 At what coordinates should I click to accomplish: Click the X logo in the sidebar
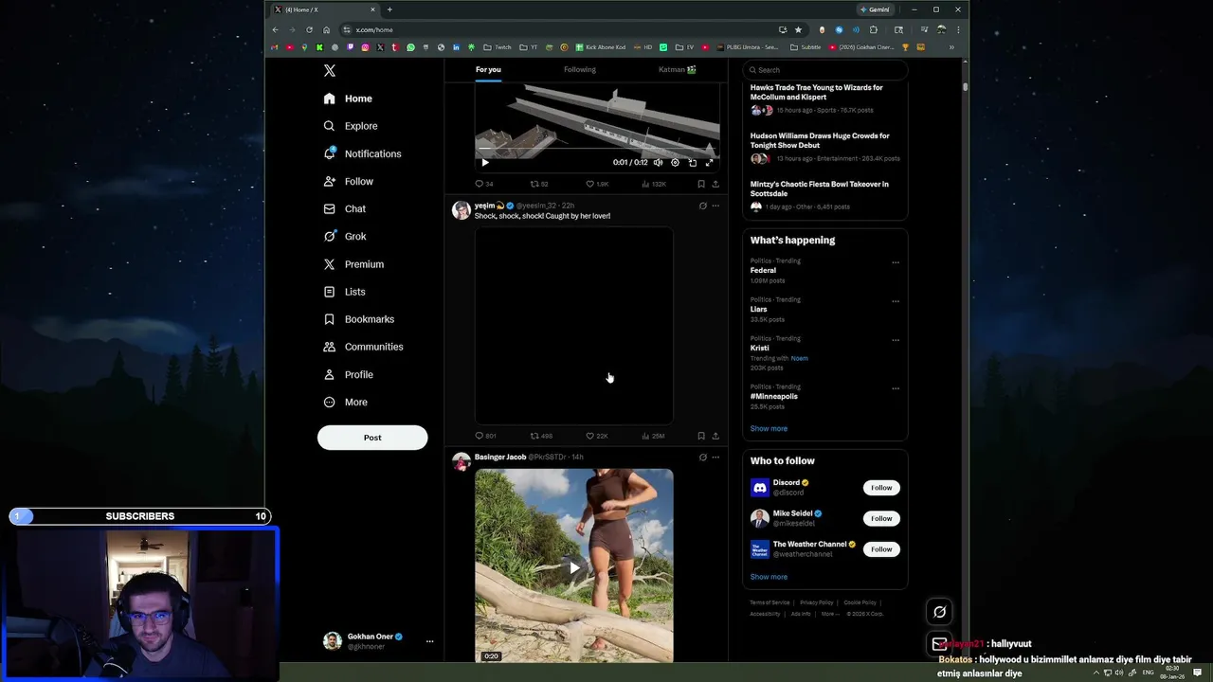point(330,71)
